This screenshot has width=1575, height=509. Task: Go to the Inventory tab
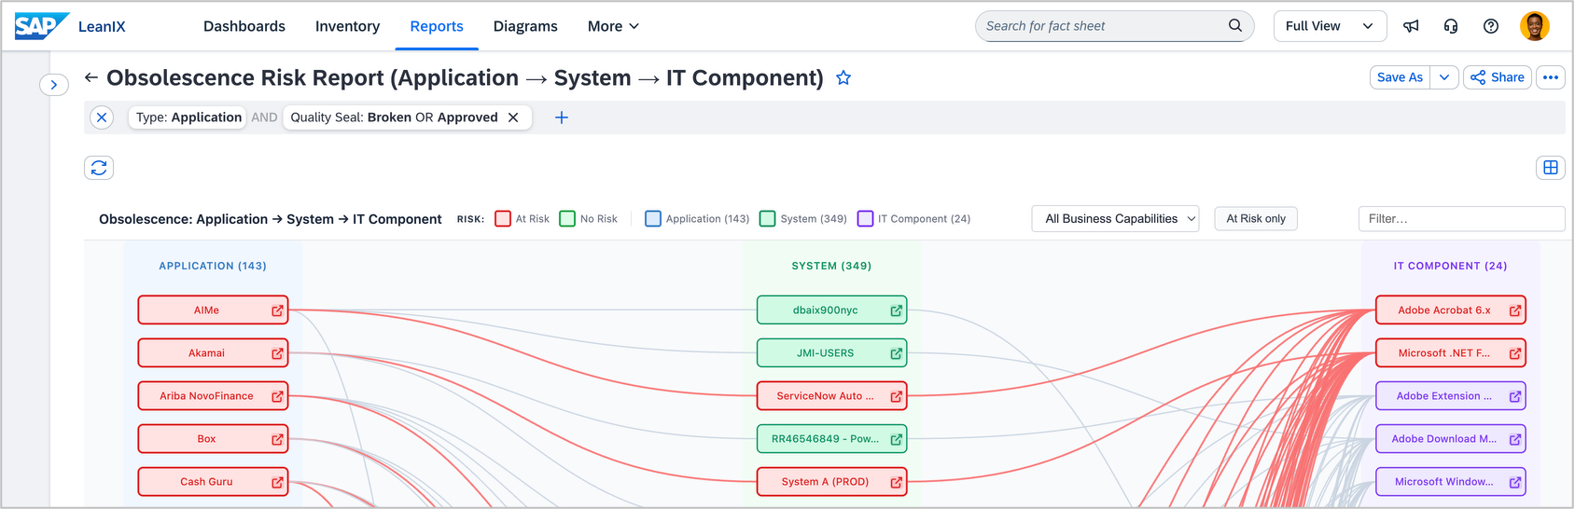click(347, 26)
